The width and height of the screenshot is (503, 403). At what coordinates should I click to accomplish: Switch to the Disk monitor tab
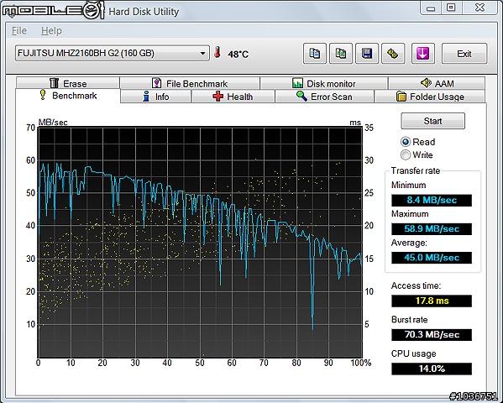(323, 83)
